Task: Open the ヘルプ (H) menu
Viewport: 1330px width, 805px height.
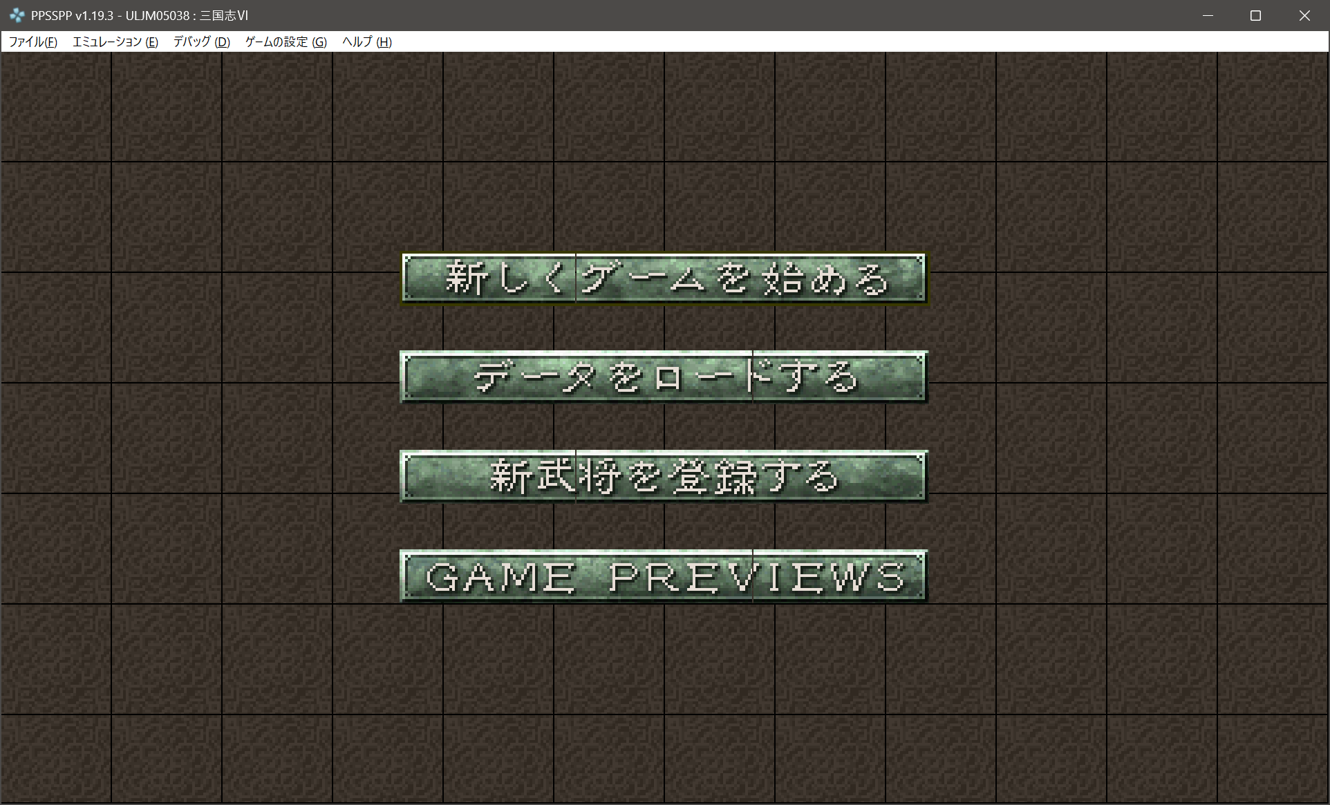Action: pyautogui.click(x=367, y=42)
